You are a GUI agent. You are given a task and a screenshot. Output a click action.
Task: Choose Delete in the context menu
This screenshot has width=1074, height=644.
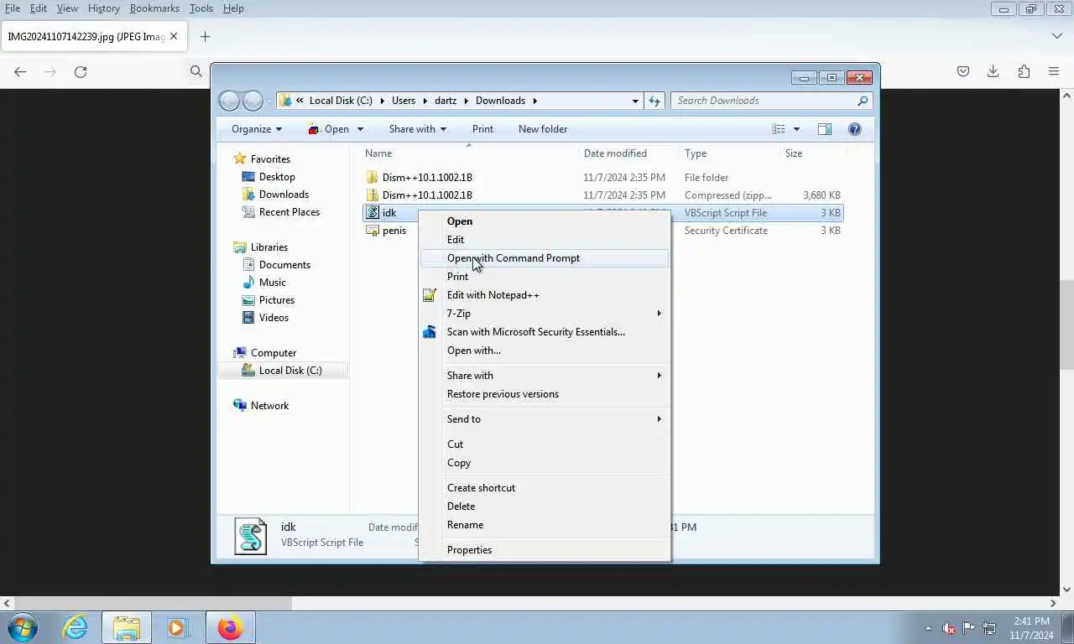click(x=545, y=506)
